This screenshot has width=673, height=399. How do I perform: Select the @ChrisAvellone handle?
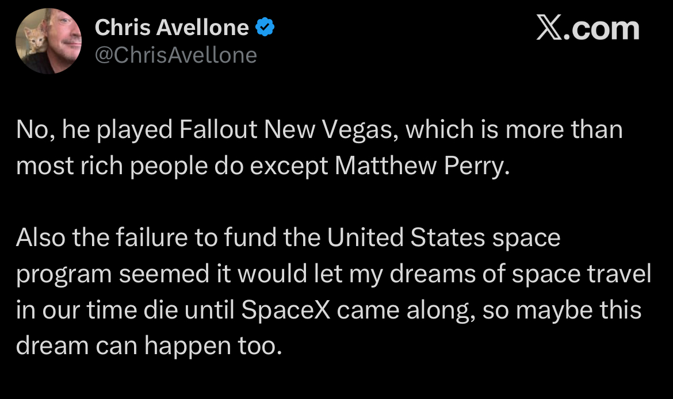click(175, 55)
